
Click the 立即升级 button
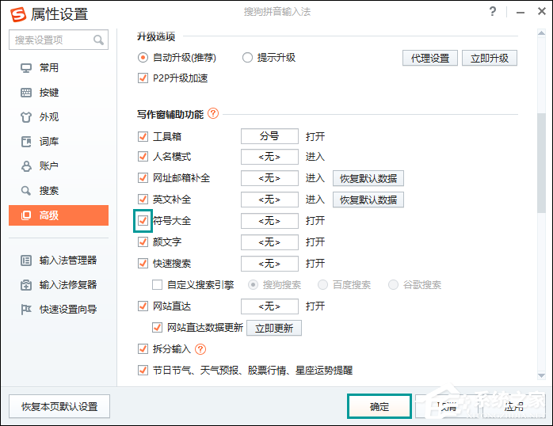click(490, 58)
